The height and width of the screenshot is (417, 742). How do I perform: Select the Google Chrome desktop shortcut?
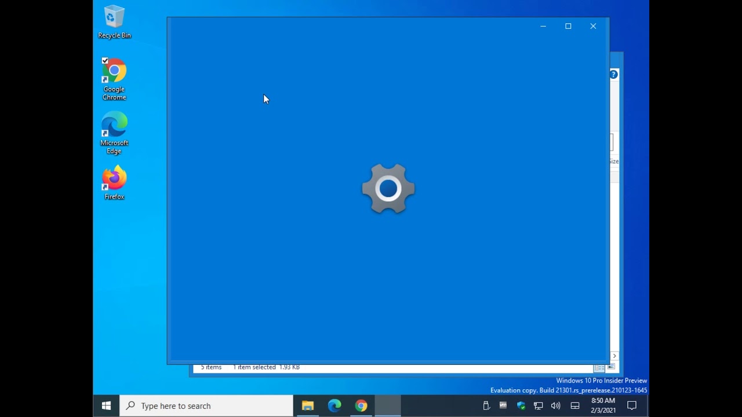[114, 79]
